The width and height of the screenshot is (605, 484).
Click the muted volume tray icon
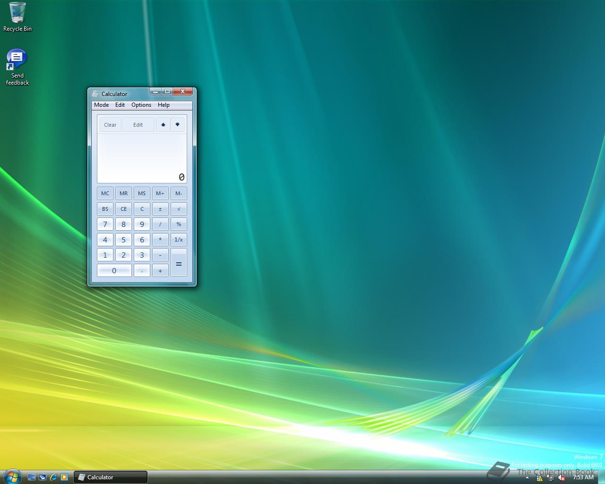click(562, 478)
